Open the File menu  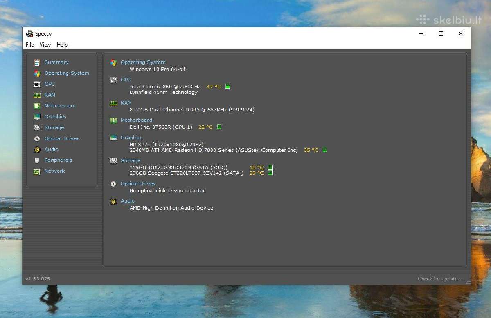(30, 45)
